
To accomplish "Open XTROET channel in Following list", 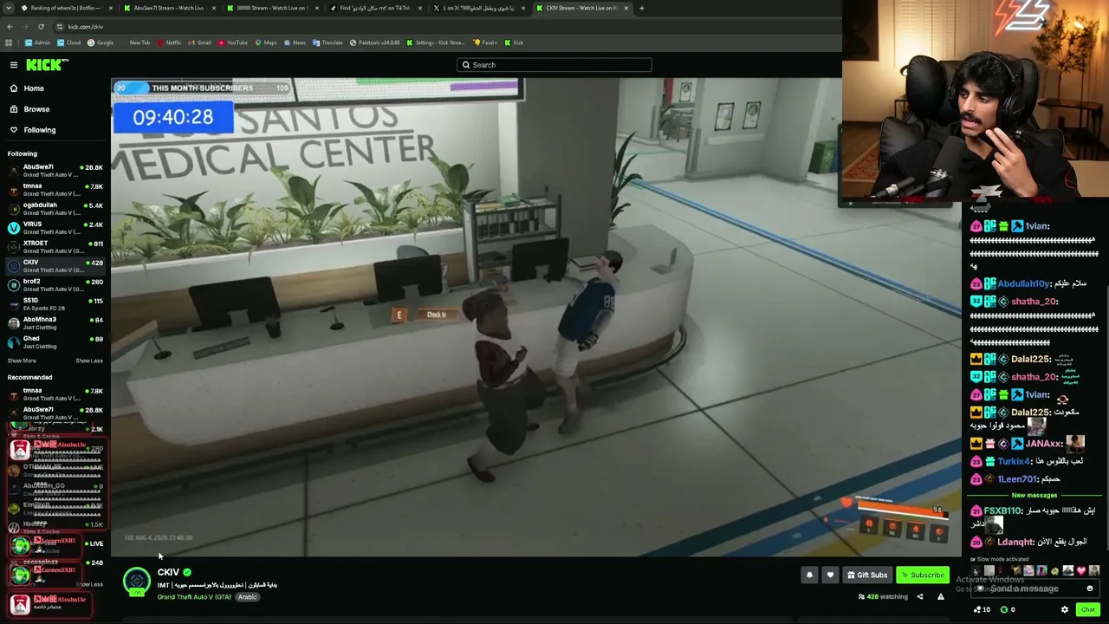I will 55,247.
